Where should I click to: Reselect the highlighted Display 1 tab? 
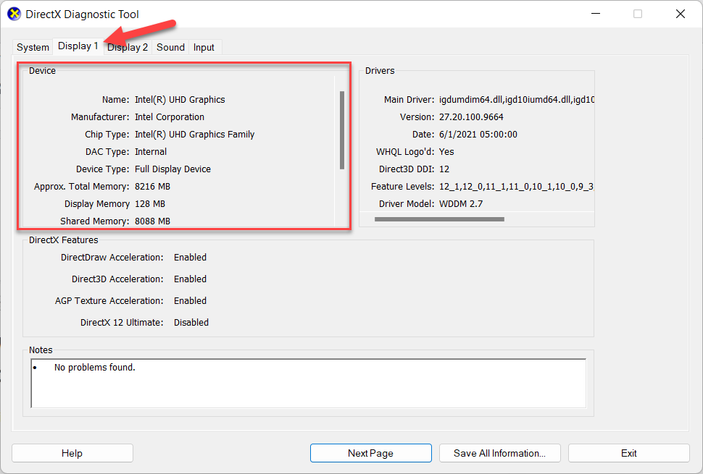tap(78, 46)
